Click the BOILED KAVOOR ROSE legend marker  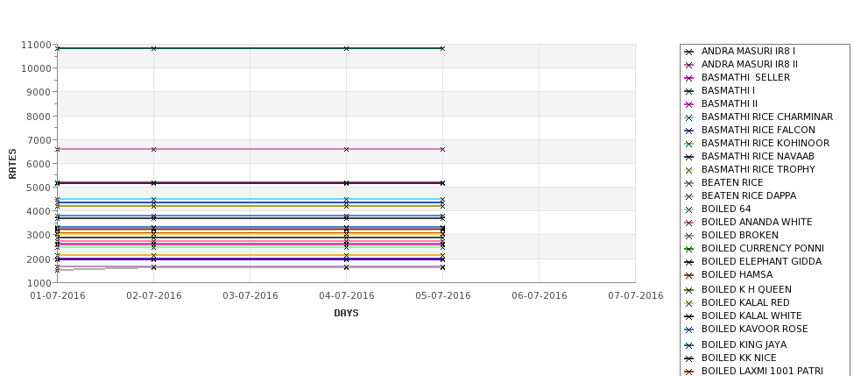pos(689,330)
